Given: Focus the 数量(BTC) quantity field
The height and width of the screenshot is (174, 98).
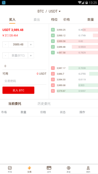Looking at the screenshot, I should pyautogui.click(x=18, y=55).
